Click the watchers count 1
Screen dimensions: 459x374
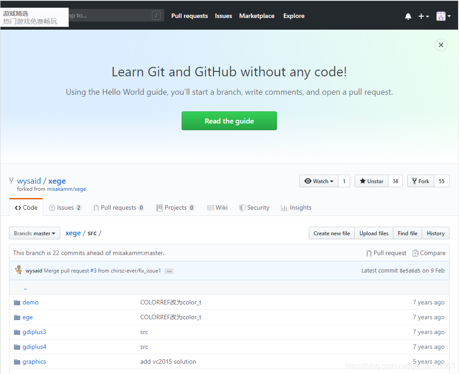[344, 181]
